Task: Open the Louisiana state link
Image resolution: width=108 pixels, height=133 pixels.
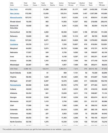Action: pyautogui.click(x=14, y=44)
